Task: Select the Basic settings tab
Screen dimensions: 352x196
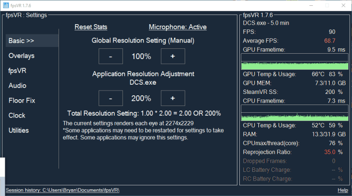Action: pyautogui.click(x=32, y=41)
